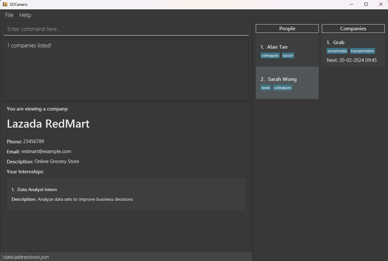Click Sarah Wong's colleagues tag
The width and height of the screenshot is (388, 261).
coord(283,88)
